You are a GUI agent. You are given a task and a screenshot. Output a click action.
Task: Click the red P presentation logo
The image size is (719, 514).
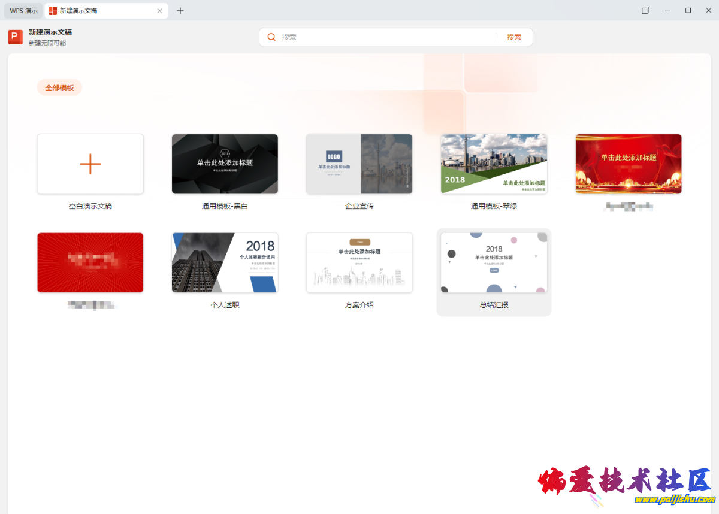point(15,37)
